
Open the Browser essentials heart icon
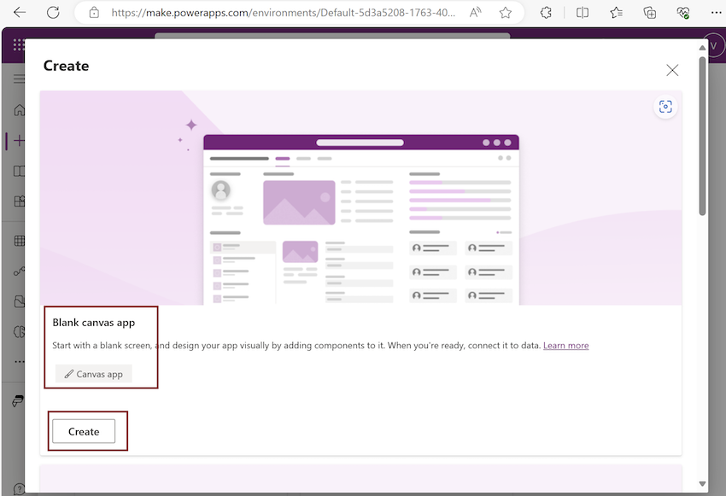(683, 13)
